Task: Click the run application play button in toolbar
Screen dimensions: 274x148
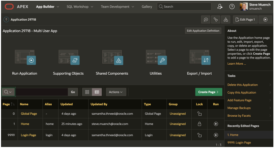Action: [x=265, y=20]
